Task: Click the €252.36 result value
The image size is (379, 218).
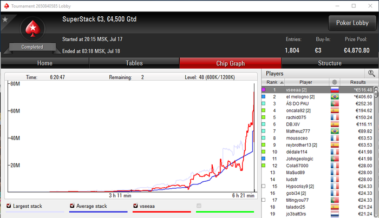Action: tap(364, 103)
